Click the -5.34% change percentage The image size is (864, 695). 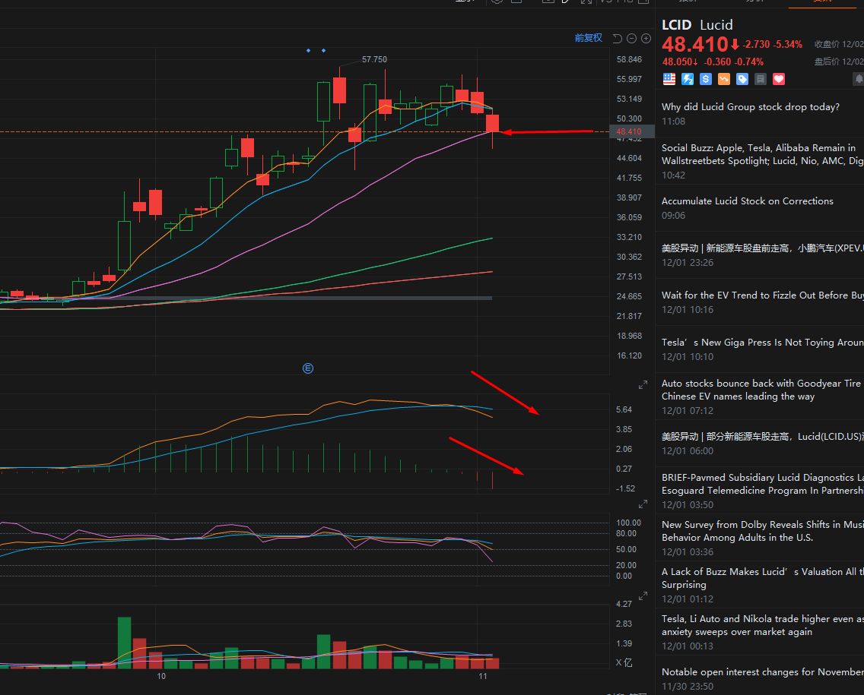(788, 45)
